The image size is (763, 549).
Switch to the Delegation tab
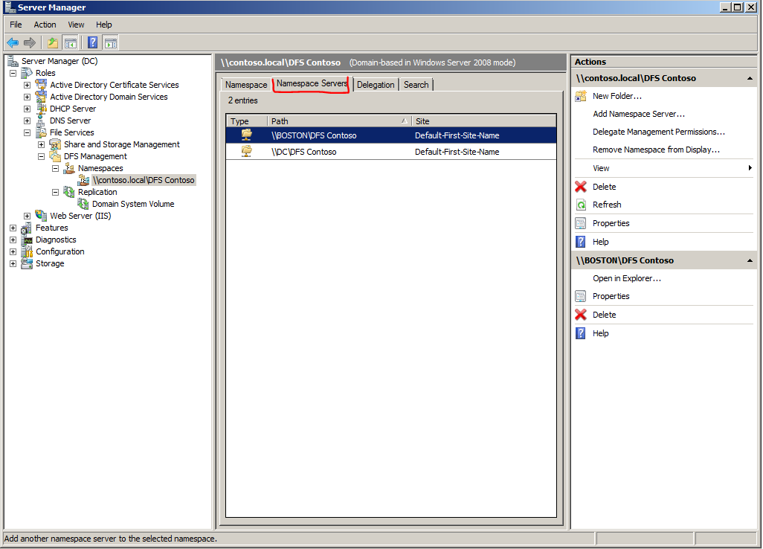(x=375, y=85)
